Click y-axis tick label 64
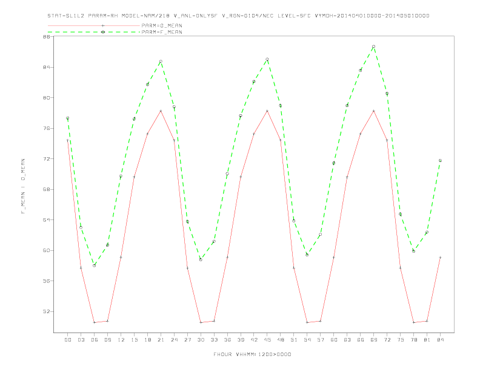This screenshot has height=370, width=480. pos(47,220)
